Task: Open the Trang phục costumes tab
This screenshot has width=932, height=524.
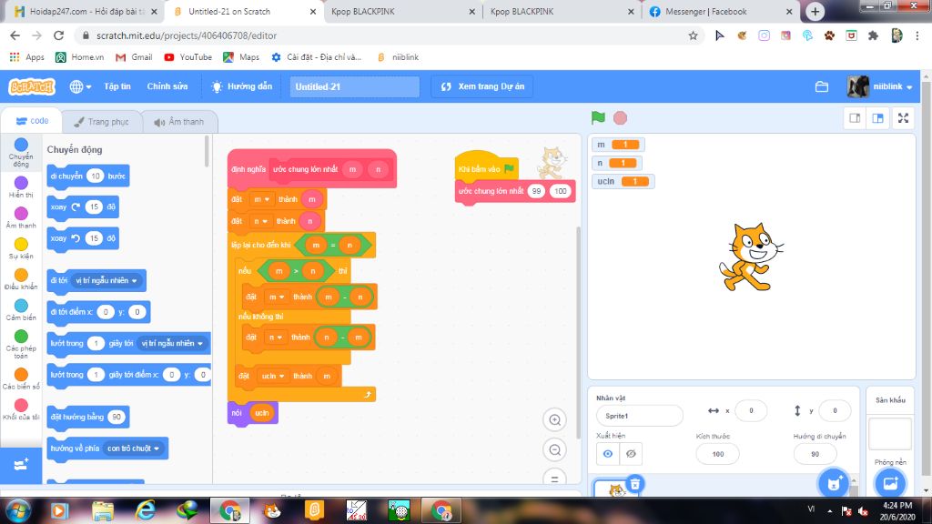Action: coord(102,122)
